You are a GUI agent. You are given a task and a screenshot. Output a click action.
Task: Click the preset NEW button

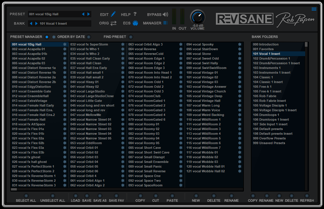click(x=196, y=196)
